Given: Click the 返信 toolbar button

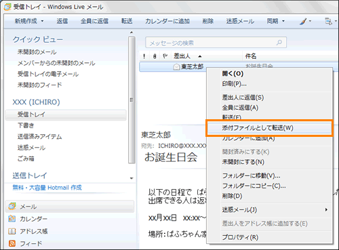Looking at the screenshot, I should (62, 21).
